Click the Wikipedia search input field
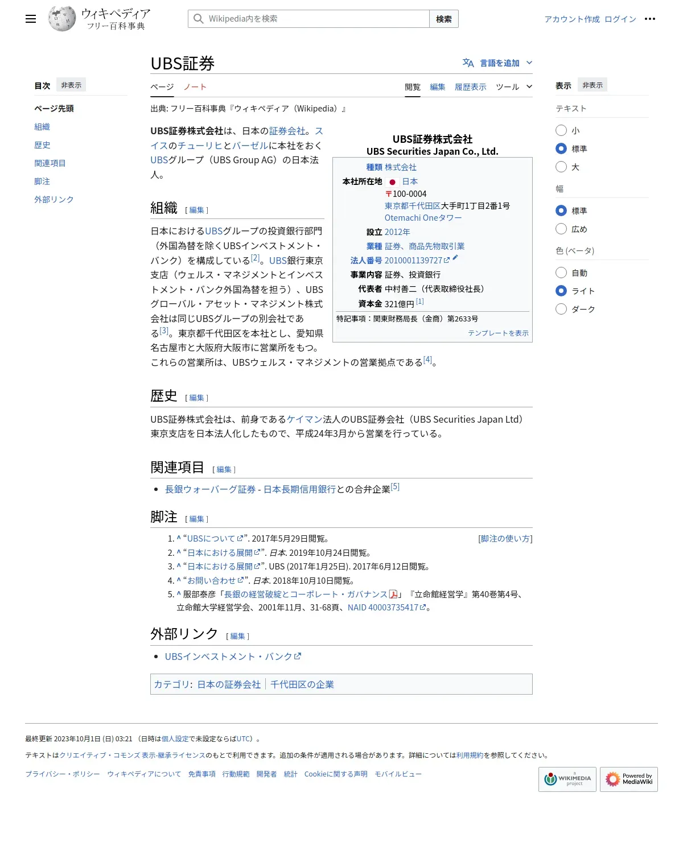Screen dimensions: 683x842 tap(309, 19)
